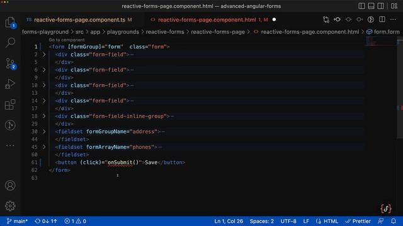
Task: Open the Git graph activity icon
Action: click(10, 125)
